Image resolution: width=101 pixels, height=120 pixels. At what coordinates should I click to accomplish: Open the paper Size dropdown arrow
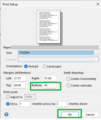[96, 53]
